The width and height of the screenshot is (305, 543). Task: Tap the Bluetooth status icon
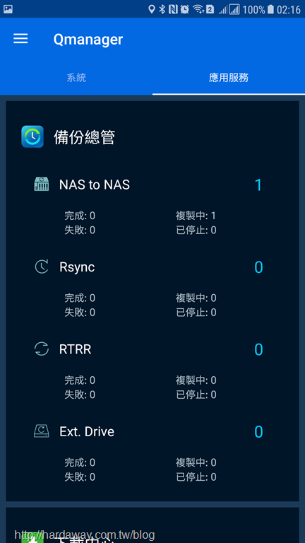click(162, 9)
